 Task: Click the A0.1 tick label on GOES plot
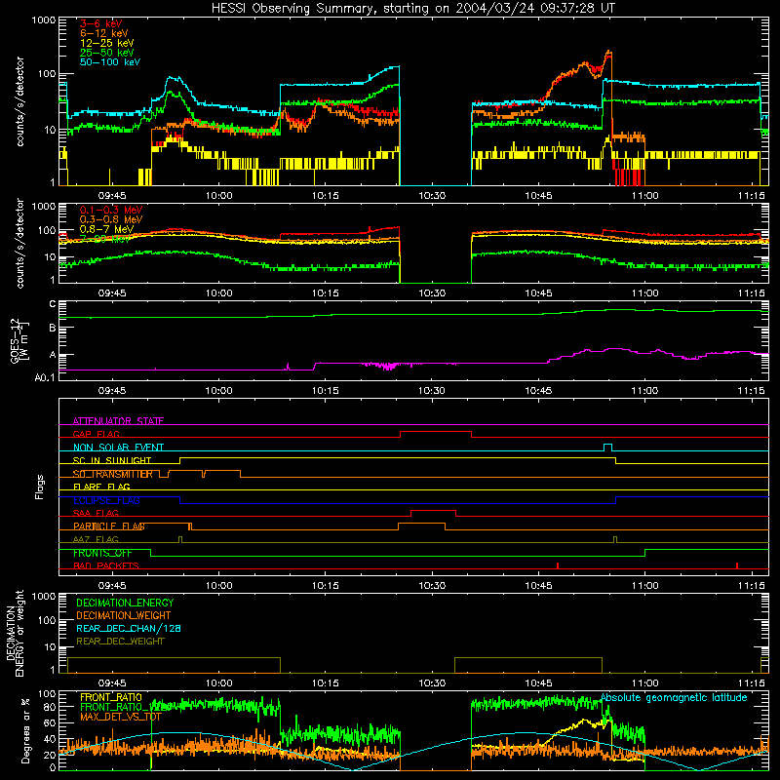(45, 377)
